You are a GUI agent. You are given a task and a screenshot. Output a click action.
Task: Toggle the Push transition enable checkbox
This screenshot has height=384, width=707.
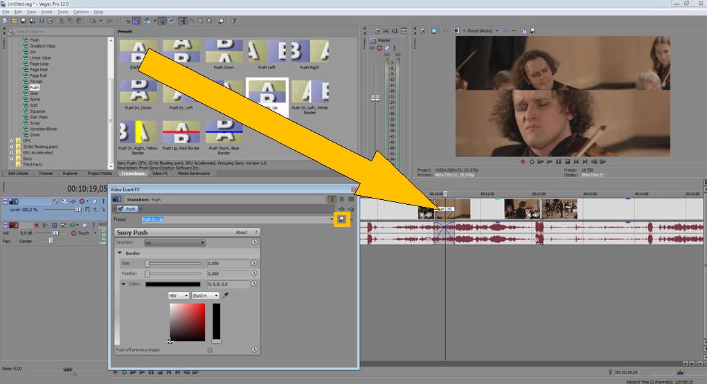click(x=120, y=209)
